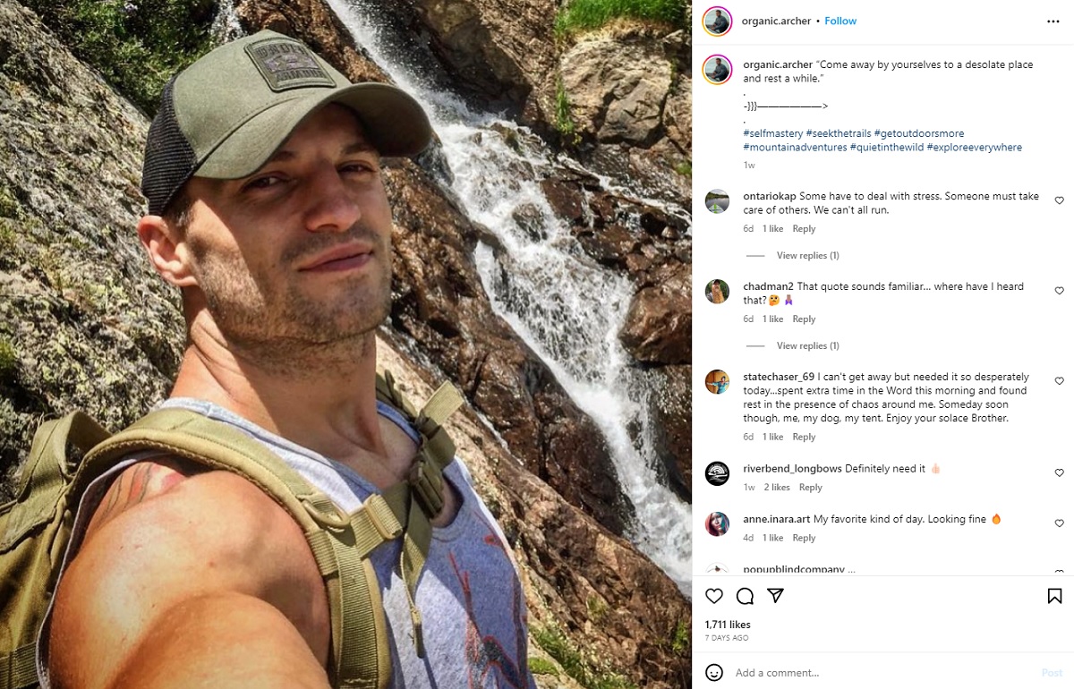
Task: Expand replies under chadman2's comment
Action: tap(807, 346)
